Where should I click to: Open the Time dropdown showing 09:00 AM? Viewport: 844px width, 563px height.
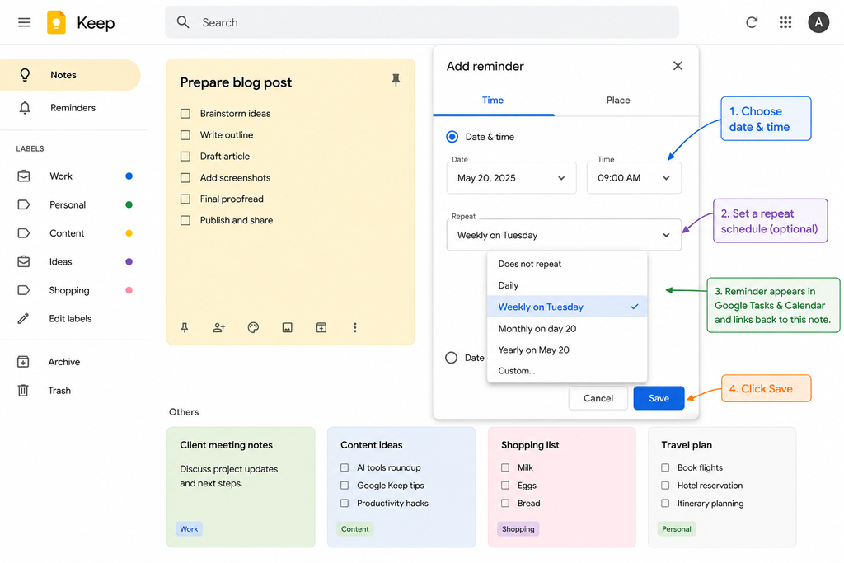pos(634,177)
